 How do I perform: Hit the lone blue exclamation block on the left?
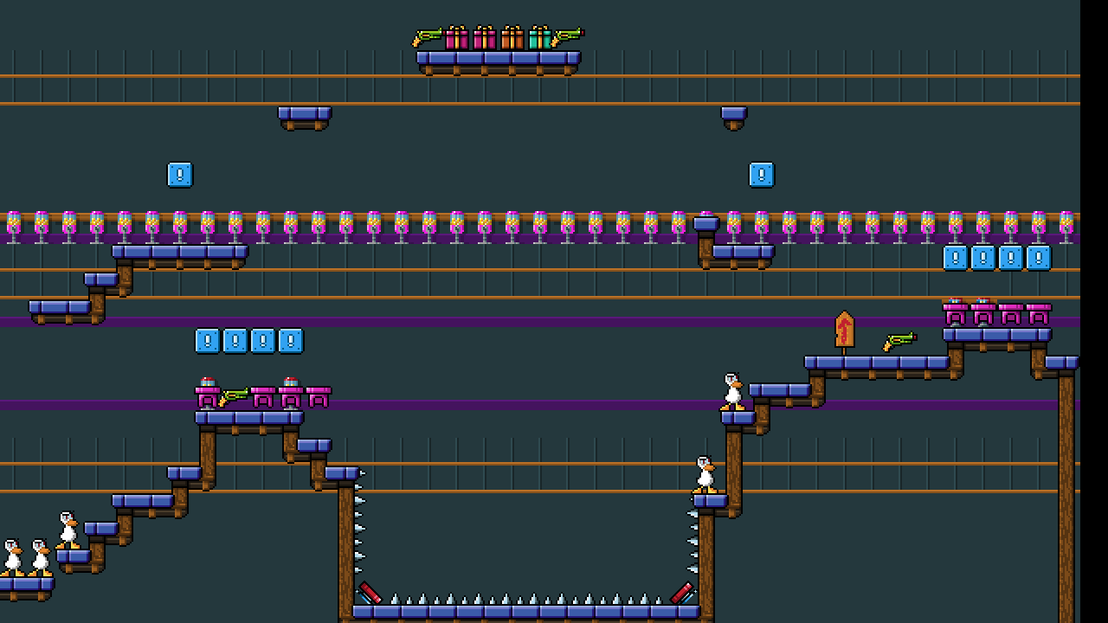point(180,175)
